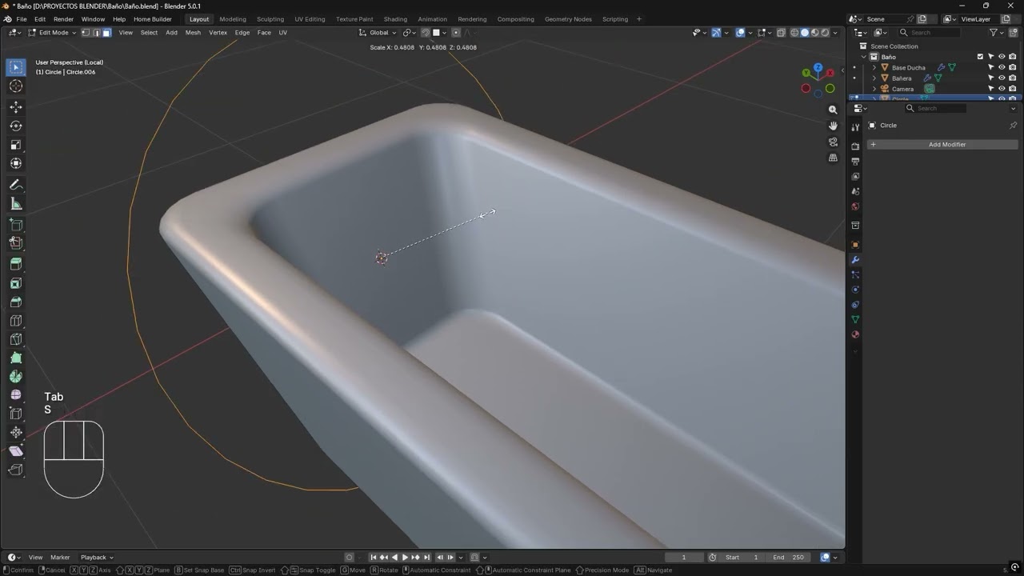Click the play animation button
Screen dimensions: 1024x576
pyautogui.click(x=405, y=558)
